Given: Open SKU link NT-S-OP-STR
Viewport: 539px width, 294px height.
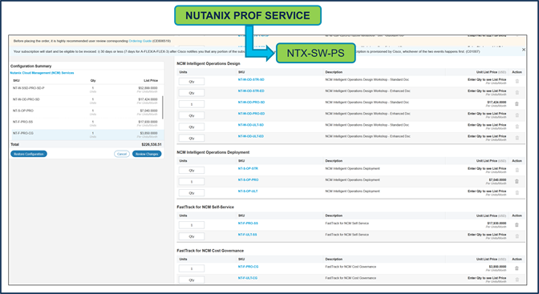Looking at the screenshot, I should [248, 169].
